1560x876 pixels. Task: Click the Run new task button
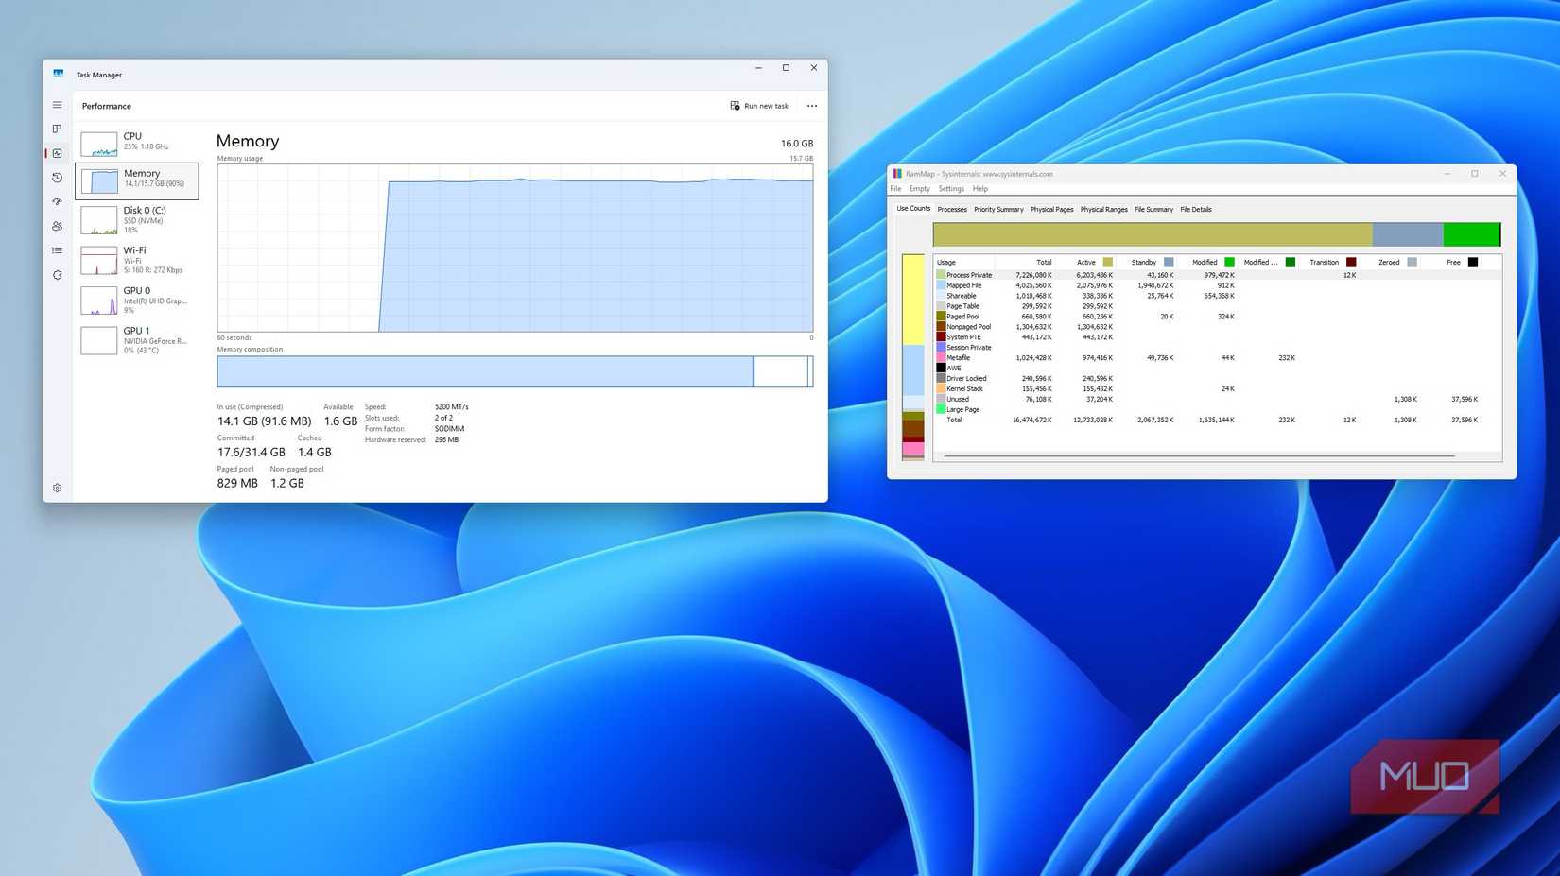(759, 105)
